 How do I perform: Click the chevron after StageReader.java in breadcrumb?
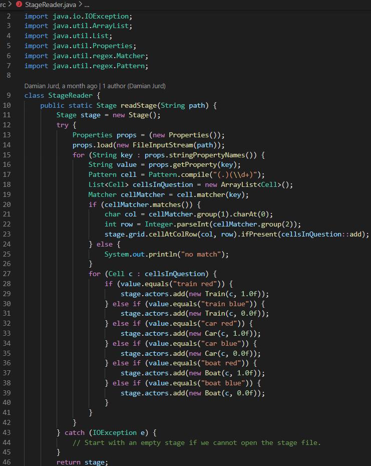point(80,5)
